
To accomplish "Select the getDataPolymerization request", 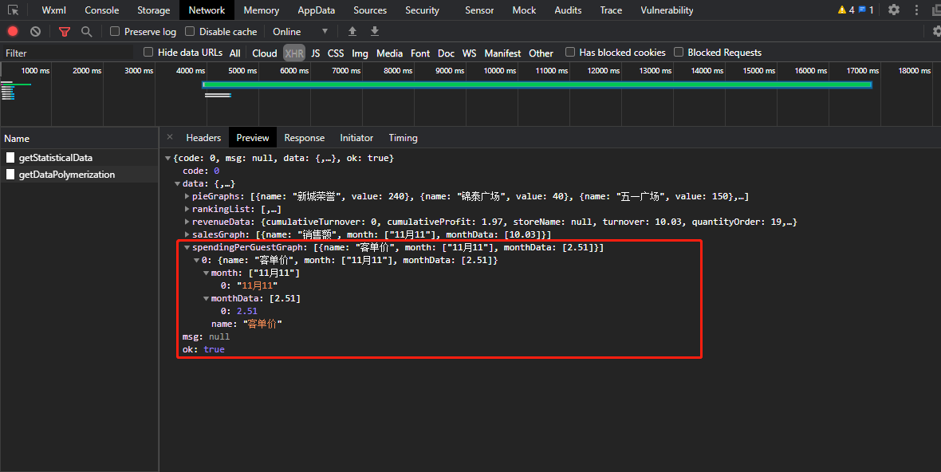I will pyautogui.click(x=79, y=175).
